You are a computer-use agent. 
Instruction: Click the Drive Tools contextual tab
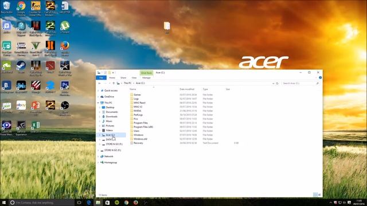[x=147, y=73]
